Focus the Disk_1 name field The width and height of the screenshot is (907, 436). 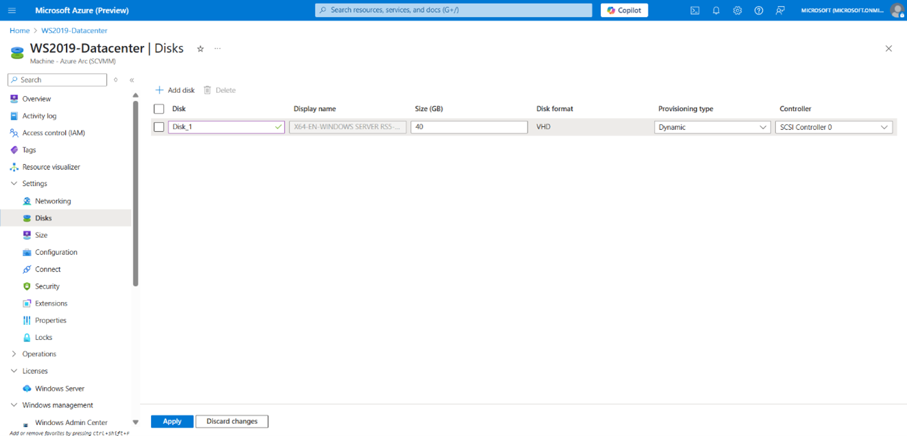pyautogui.click(x=226, y=127)
